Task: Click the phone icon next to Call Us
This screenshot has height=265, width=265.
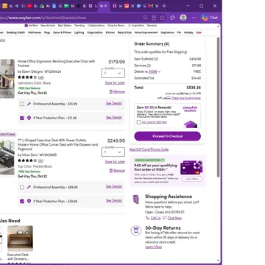Action: [x=147, y=218]
